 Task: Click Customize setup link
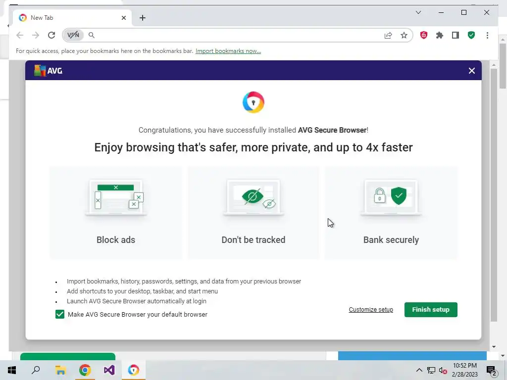pyautogui.click(x=371, y=310)
